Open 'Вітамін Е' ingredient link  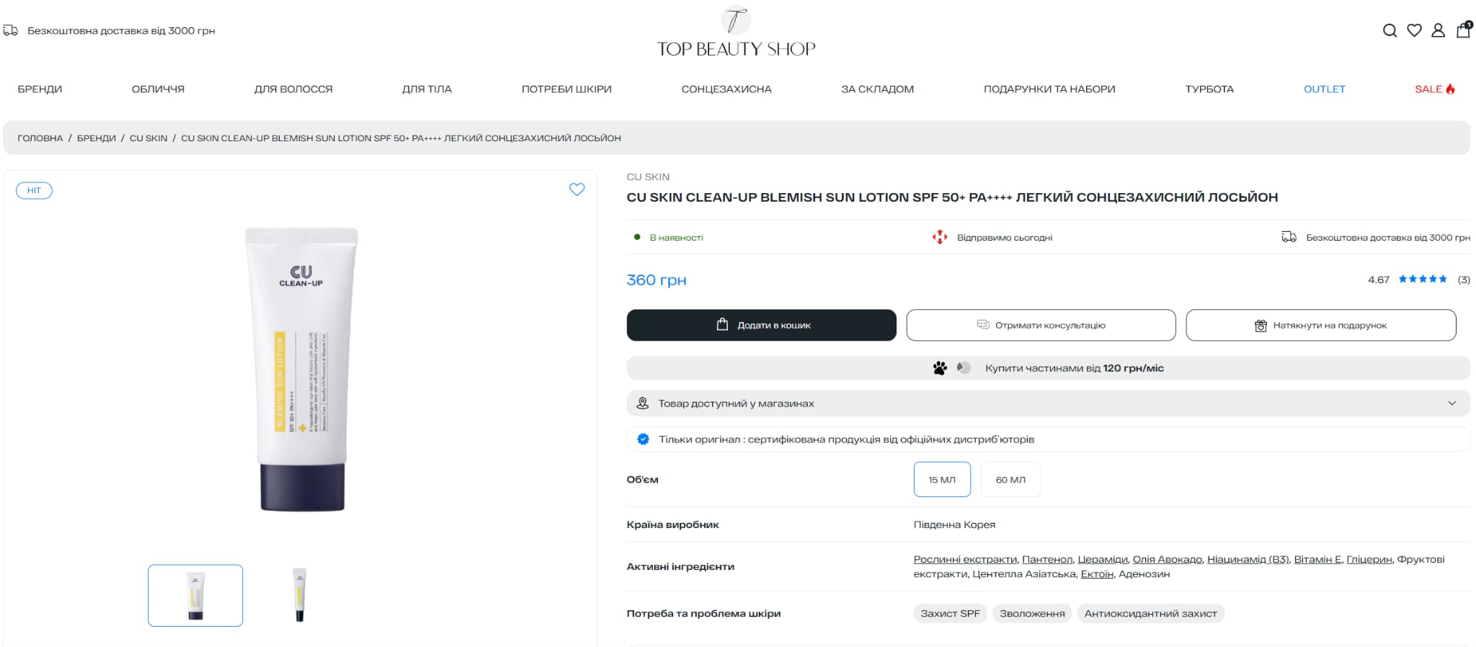pos(1317,559)
